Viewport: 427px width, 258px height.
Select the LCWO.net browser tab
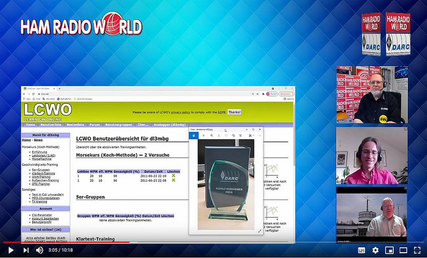coord(38,88)
